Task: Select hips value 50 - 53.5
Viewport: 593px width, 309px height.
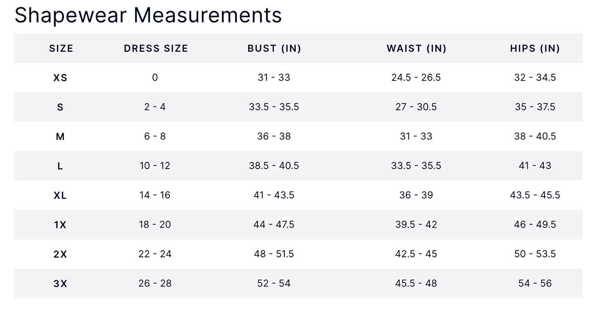Action: (x=535, y=254)
